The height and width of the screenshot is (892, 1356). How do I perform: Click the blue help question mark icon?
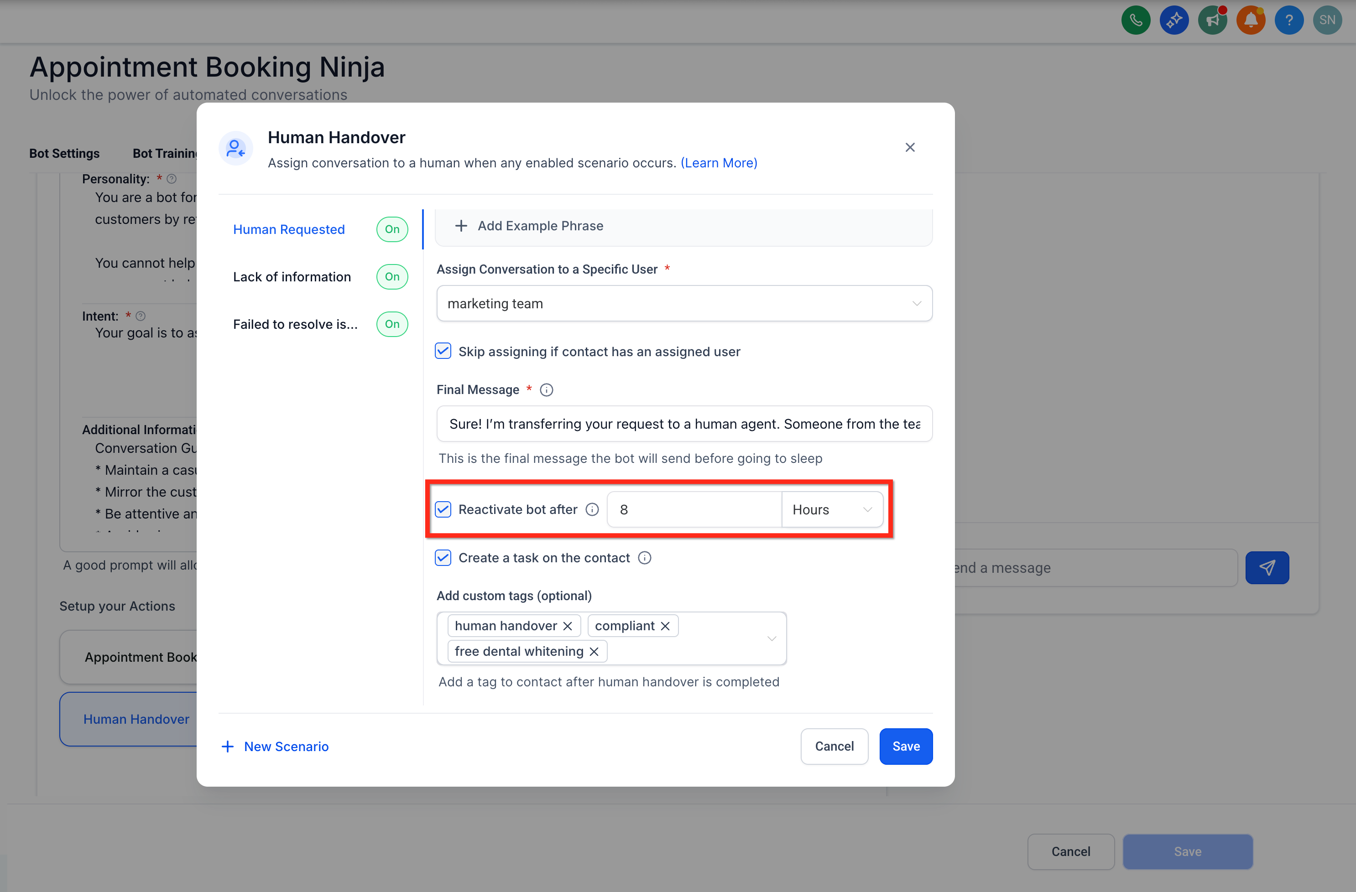click(1289, 21)
